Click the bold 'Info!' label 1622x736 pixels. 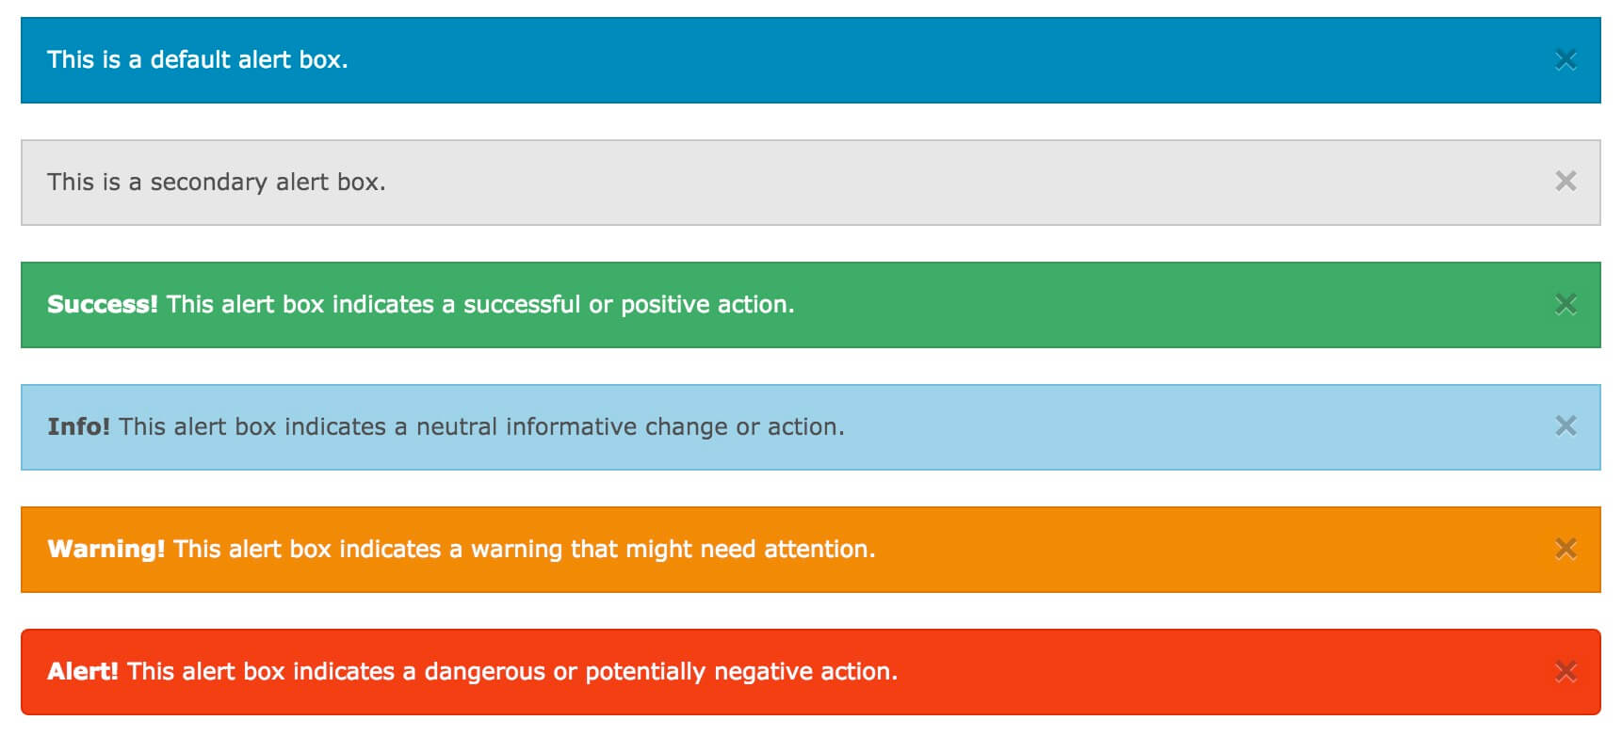click(x=79, y=427)
